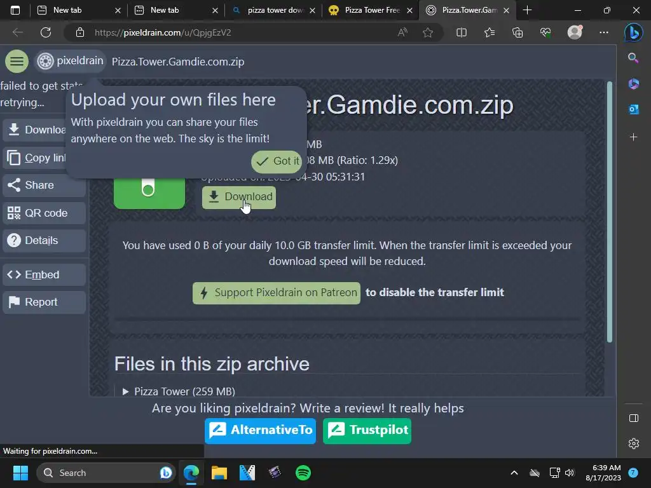Click Support Pixeldrain on Patreon
This screenshot has height=488, width=651.
pos(276,293)
